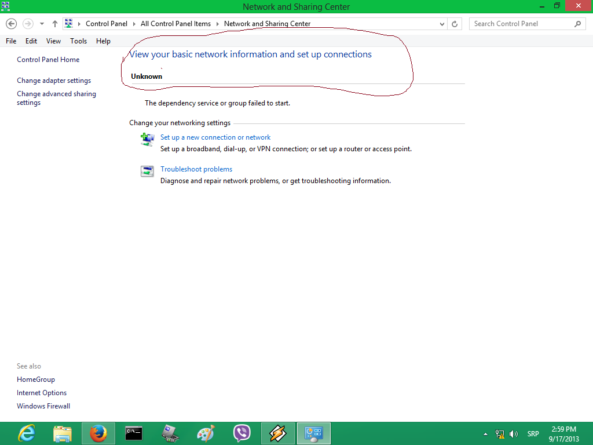Click the SRP language indicator
The height and width of the screenshot is (445, 593).
(x=533, y=433)
